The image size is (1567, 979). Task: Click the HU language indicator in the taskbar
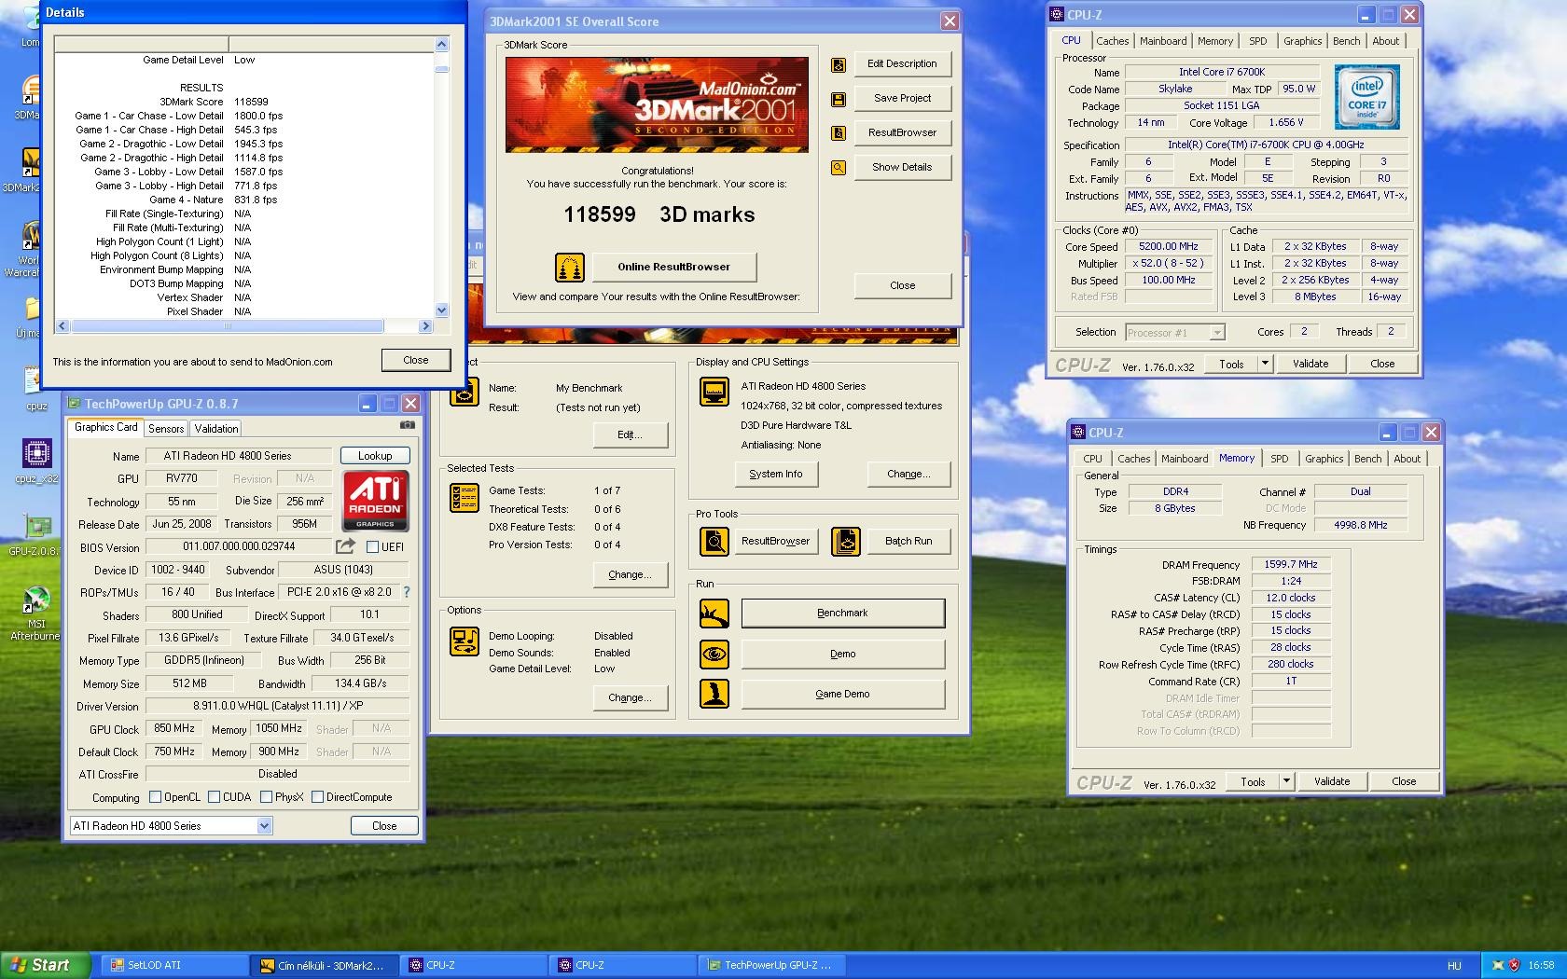[x=1454, y=966]
